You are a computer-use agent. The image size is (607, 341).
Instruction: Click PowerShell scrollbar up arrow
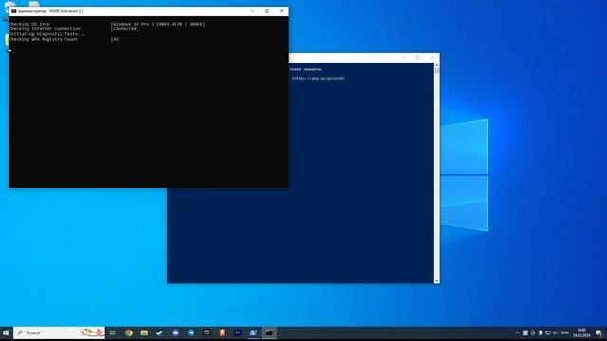[x=437, y=65]
